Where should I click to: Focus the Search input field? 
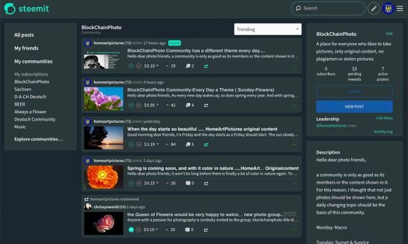pyautogui.click(x=328, y=8)
